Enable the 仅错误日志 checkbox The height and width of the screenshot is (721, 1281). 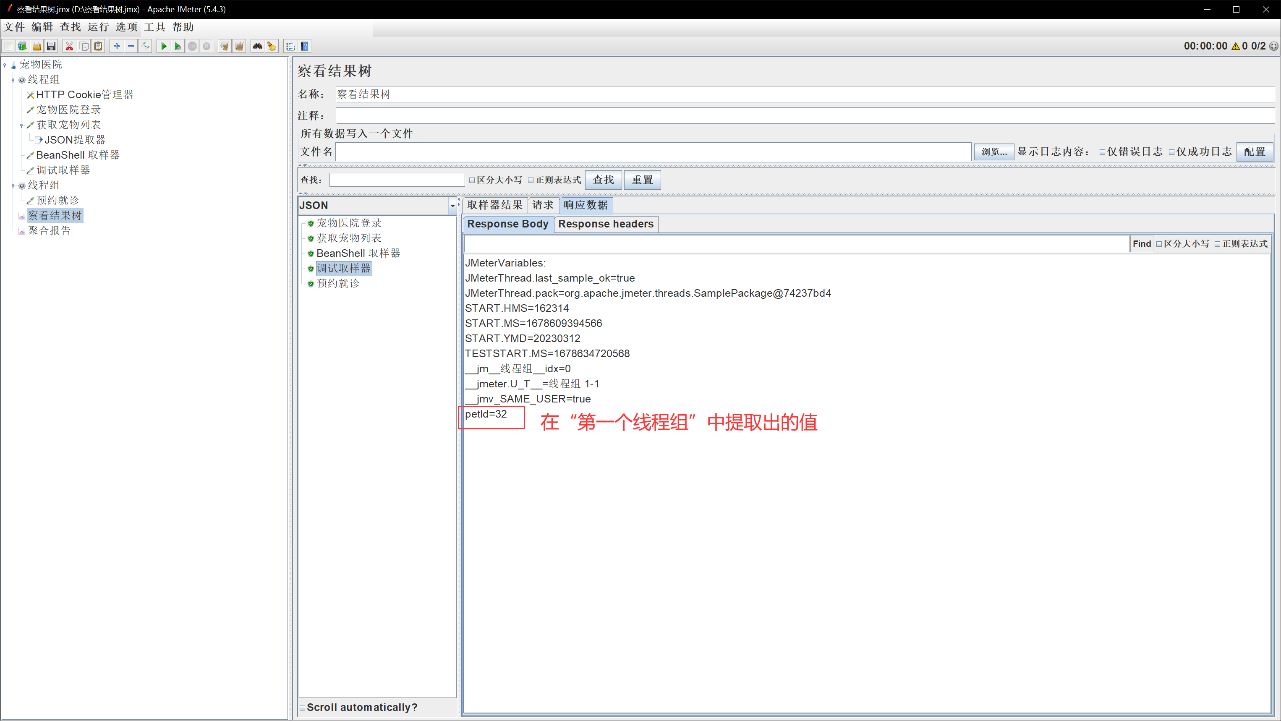click(1102, 152)
